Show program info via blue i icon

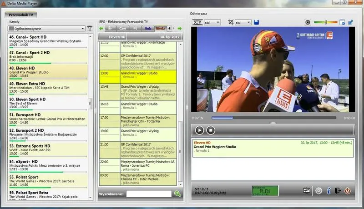click(x=329, y=191)
